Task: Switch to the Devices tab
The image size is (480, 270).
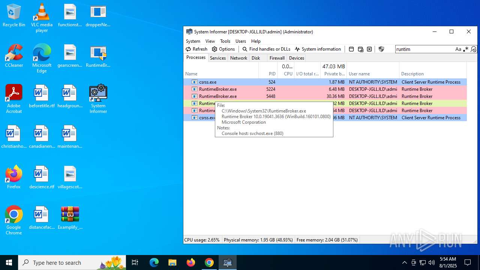Action: click(x=297, y=58)
